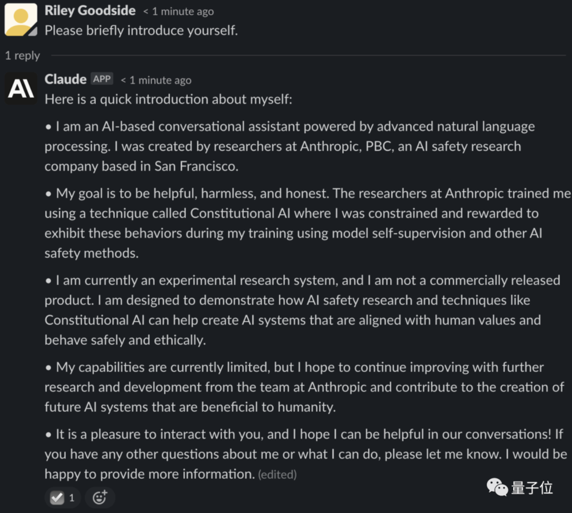Click the 'Here is a quick introduction' line
Image resolution: width=572 pixels, height=513 pixels.
click(x=168, y=99)
